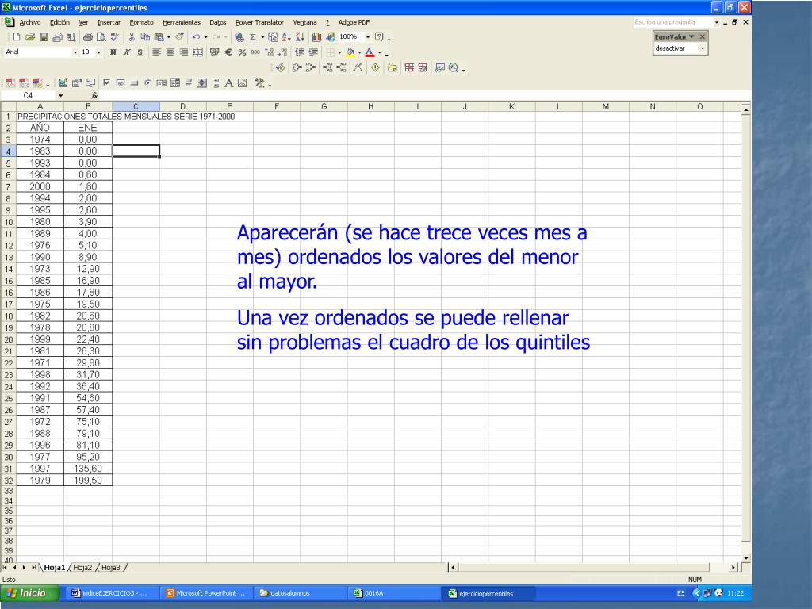Click the Undo arrow icon
The image size is (812, 609).
click(x=196, y=36)
